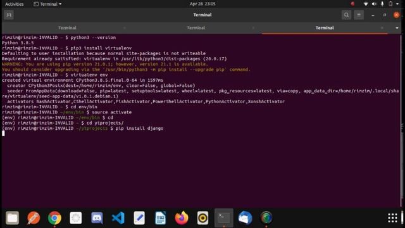Open the terminal hamburger menu
The width and height of the screenshot is (405, 228).
tap(359, 15)
